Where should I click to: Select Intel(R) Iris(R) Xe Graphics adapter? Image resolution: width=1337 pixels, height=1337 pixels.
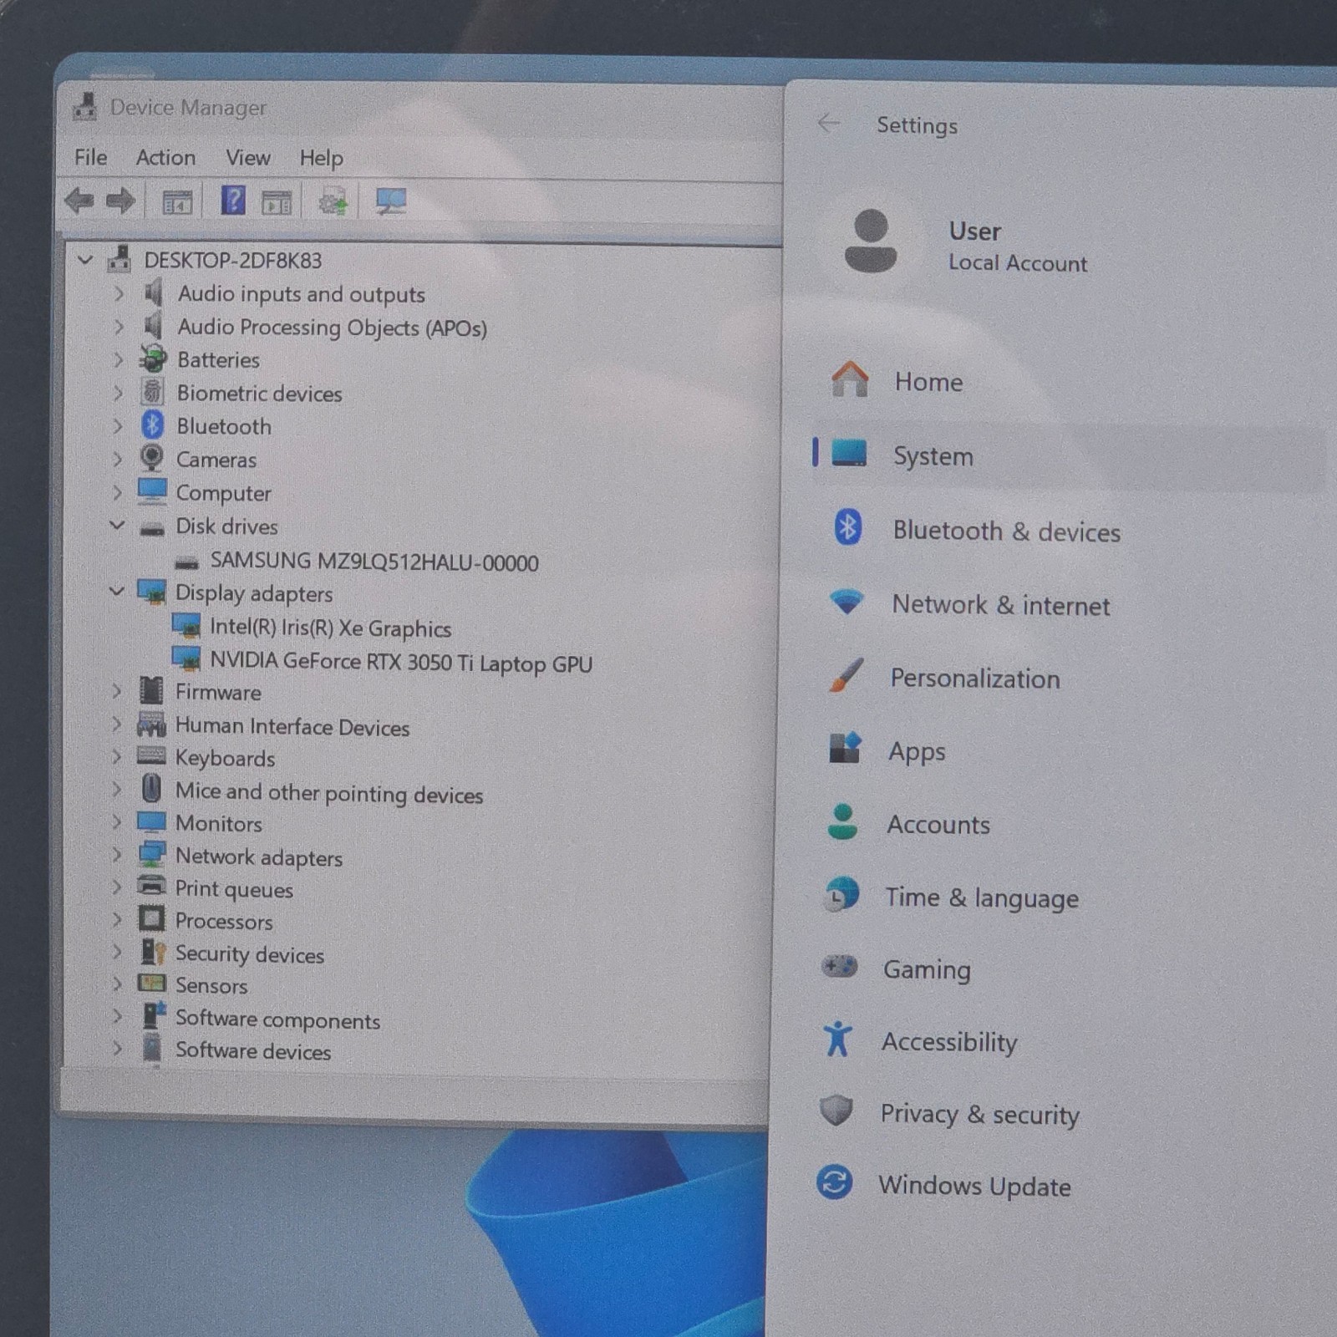[330, 628]
